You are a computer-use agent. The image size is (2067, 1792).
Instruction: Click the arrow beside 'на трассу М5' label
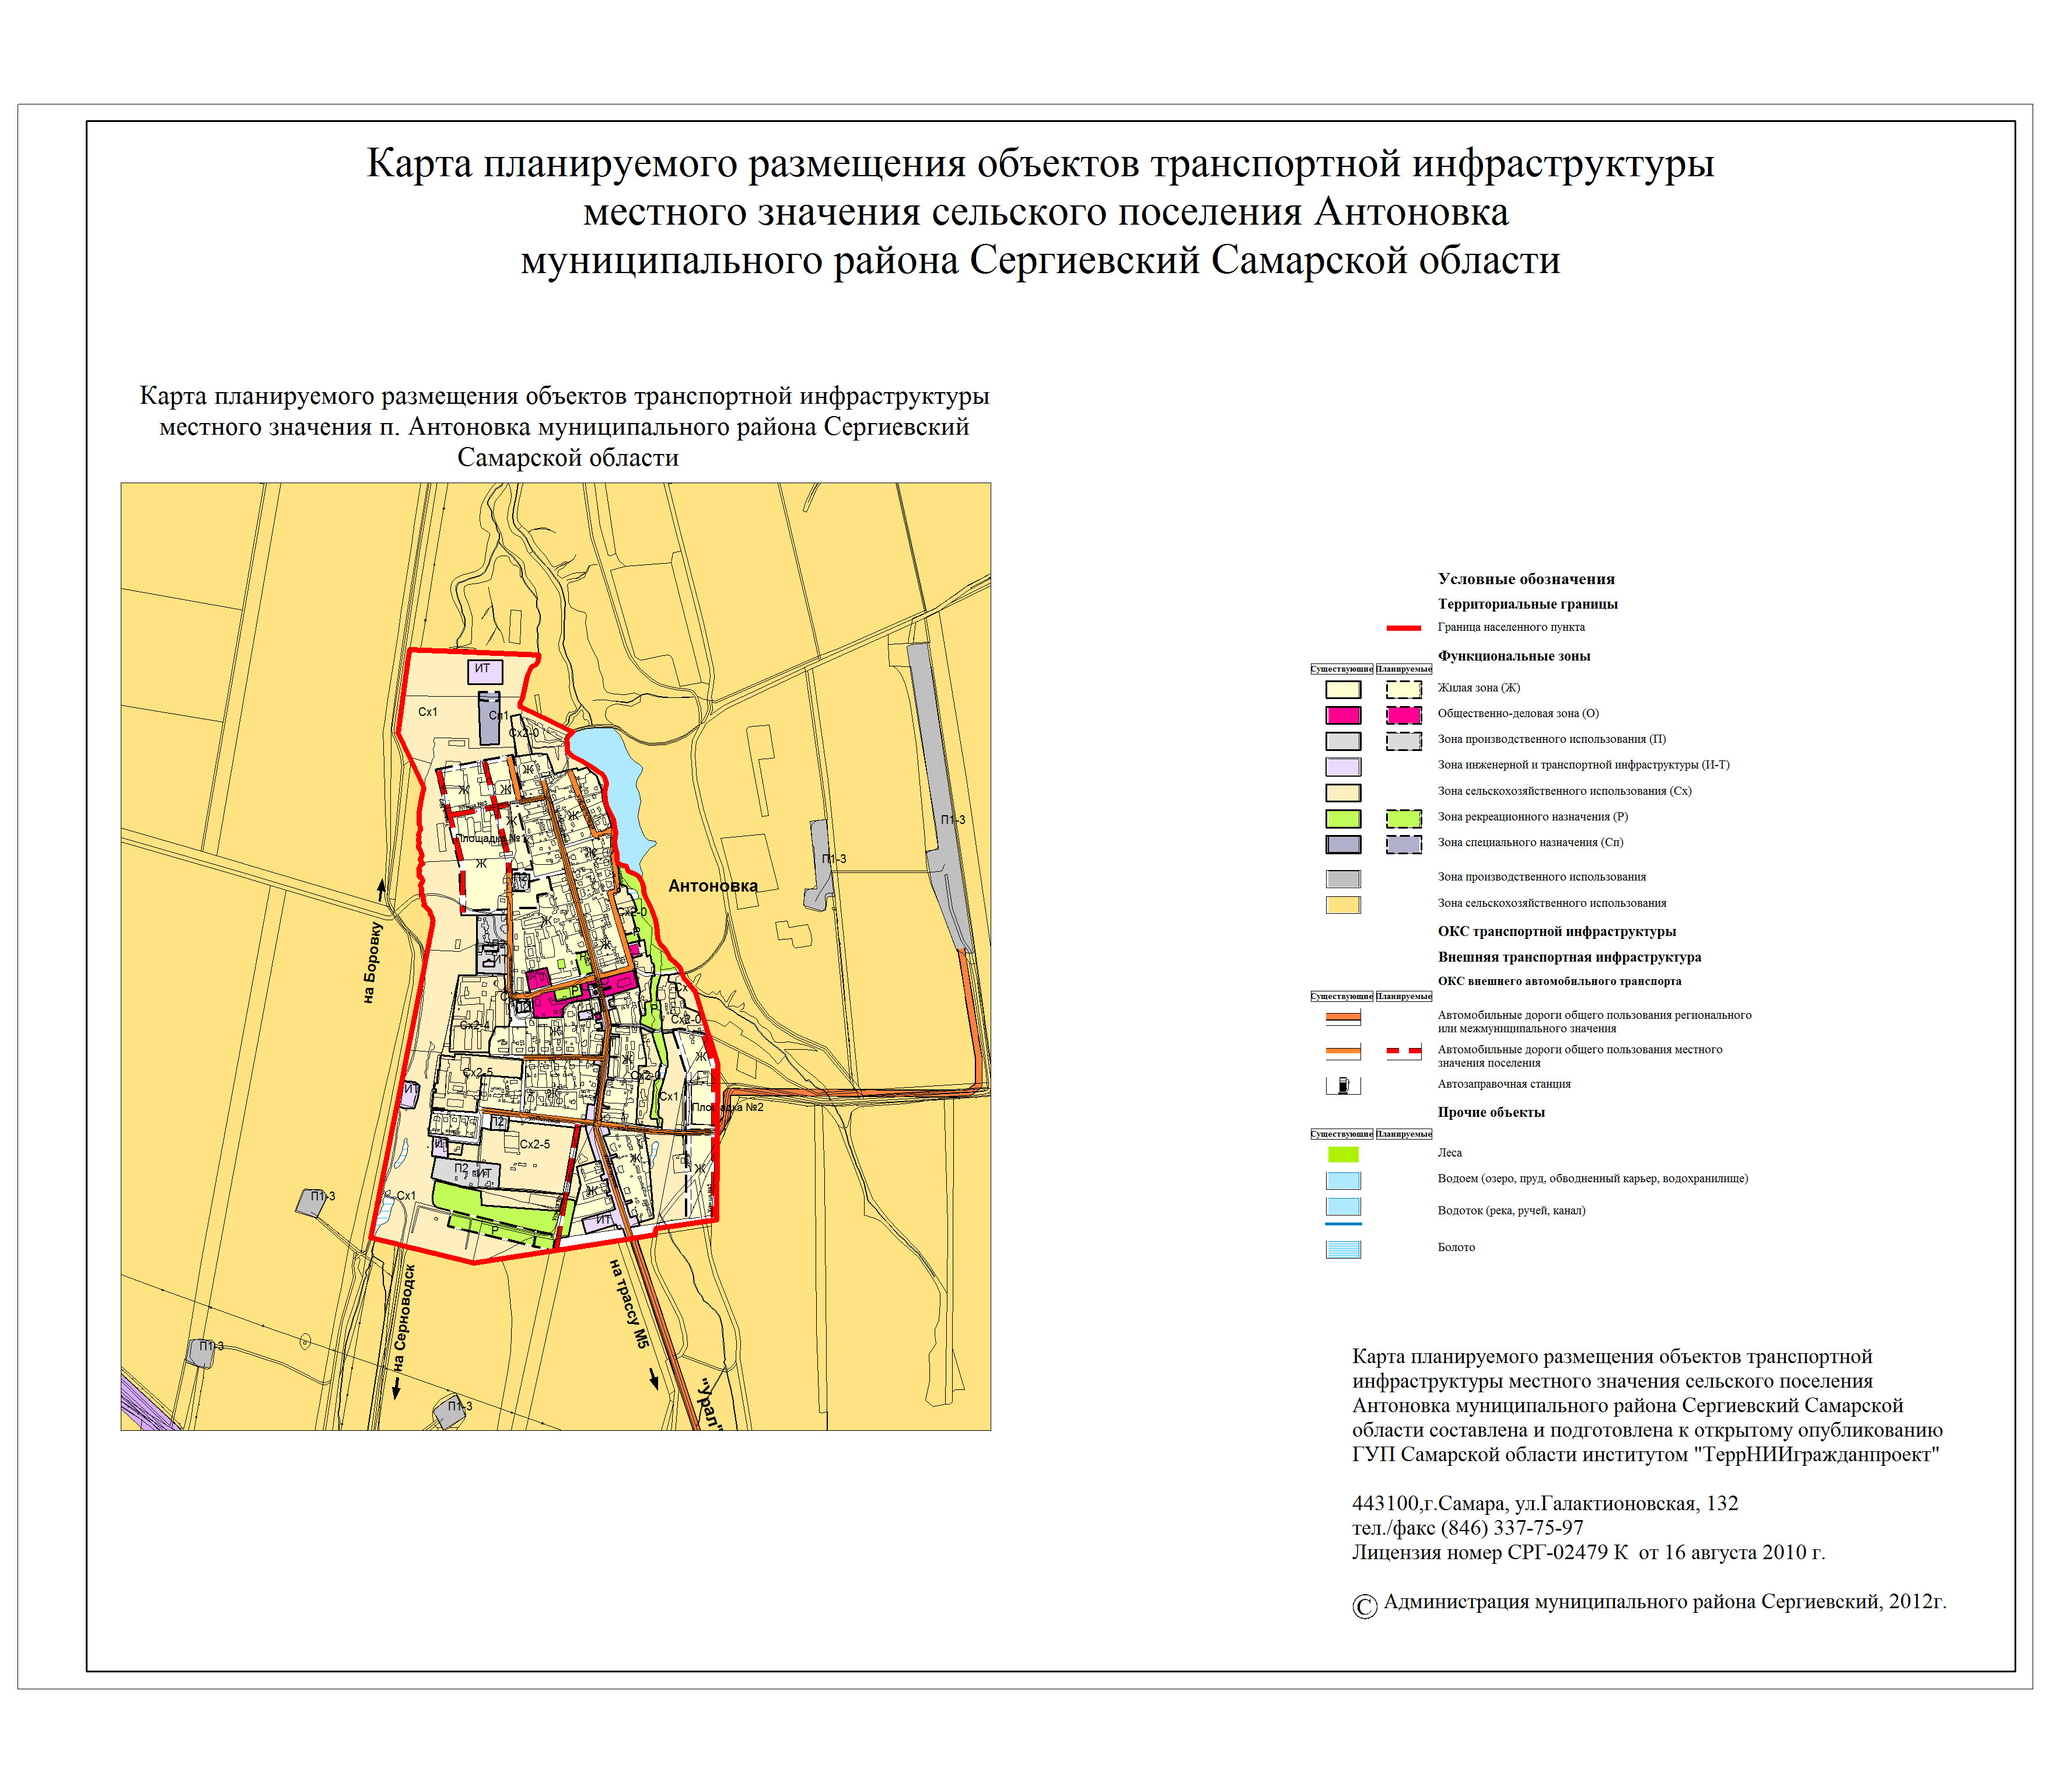tap(654, 1379)
